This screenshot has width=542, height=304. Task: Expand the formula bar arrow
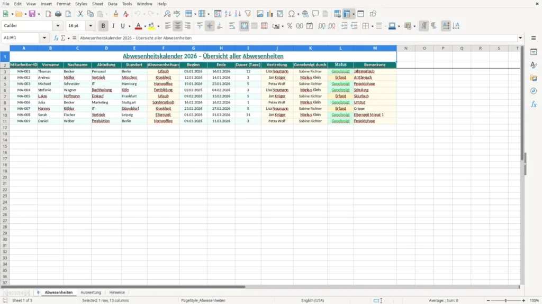[x=520, y=38]
